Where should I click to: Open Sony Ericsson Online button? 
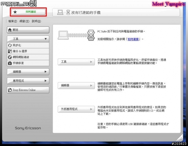coord(28,90)
